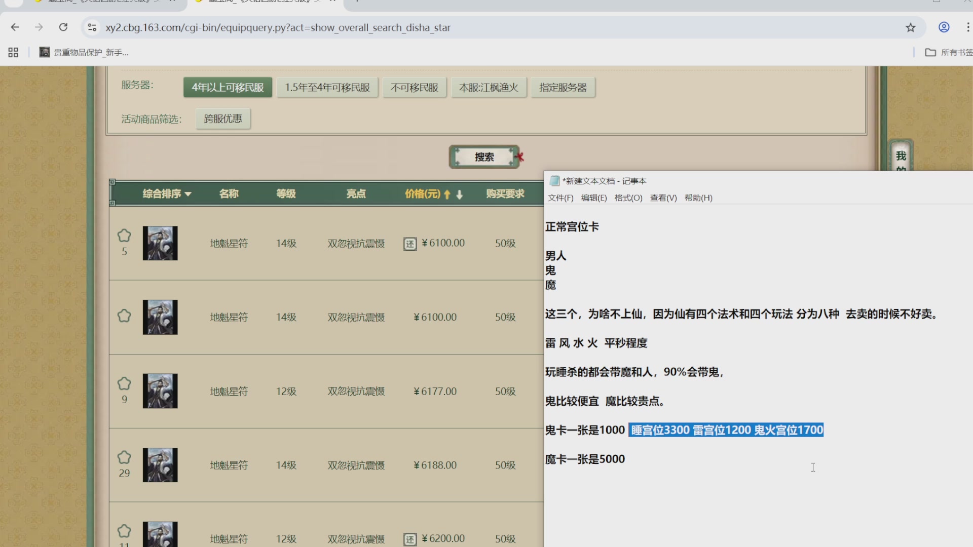This screenshot has width=973, height=547.
Task: Toggle the 不可移民服 server filter
Action: point(415,87)
